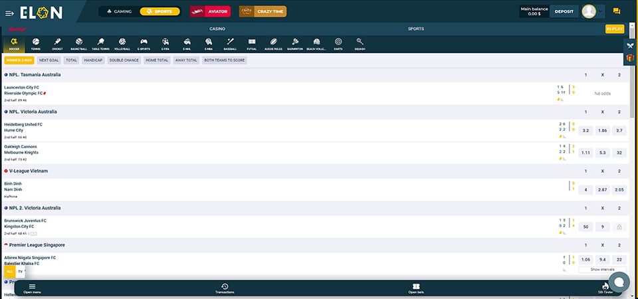Screen dimensions: 638x299
Task: Expand the account dropdown arrow
Action: [601, 11]
